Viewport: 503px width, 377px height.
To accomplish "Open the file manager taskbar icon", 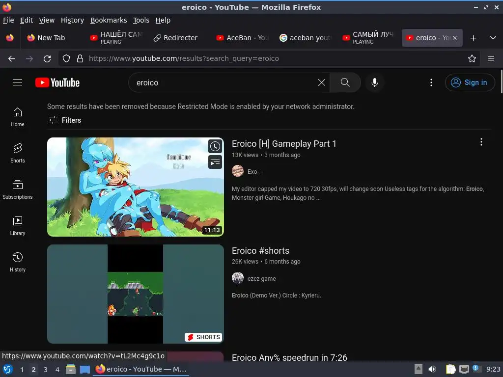I will click(71, 369).
